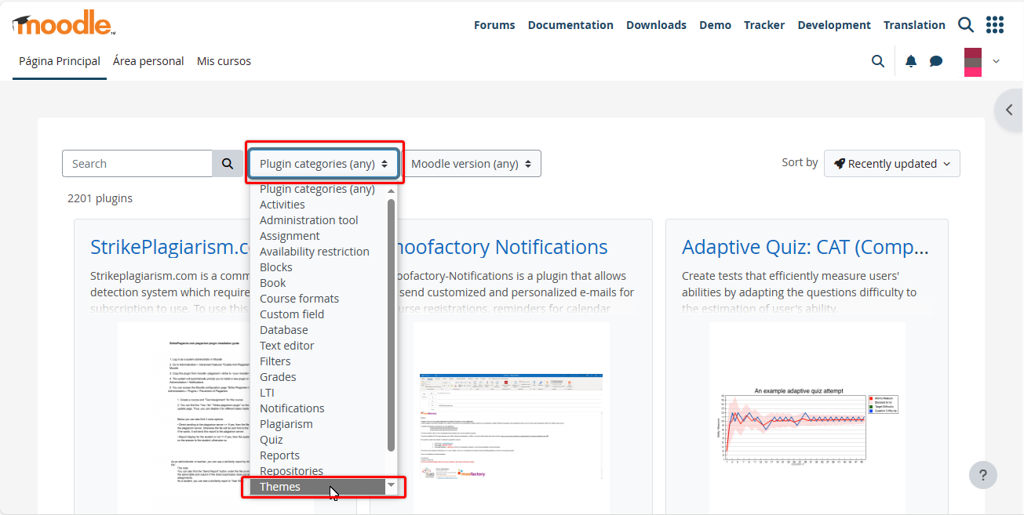Click the user avatar picture
This screenshot has width=1024, height=515.
click(x=973, y=62)
